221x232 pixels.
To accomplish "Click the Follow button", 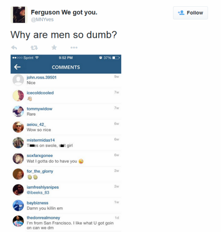I will pos(190,13).
